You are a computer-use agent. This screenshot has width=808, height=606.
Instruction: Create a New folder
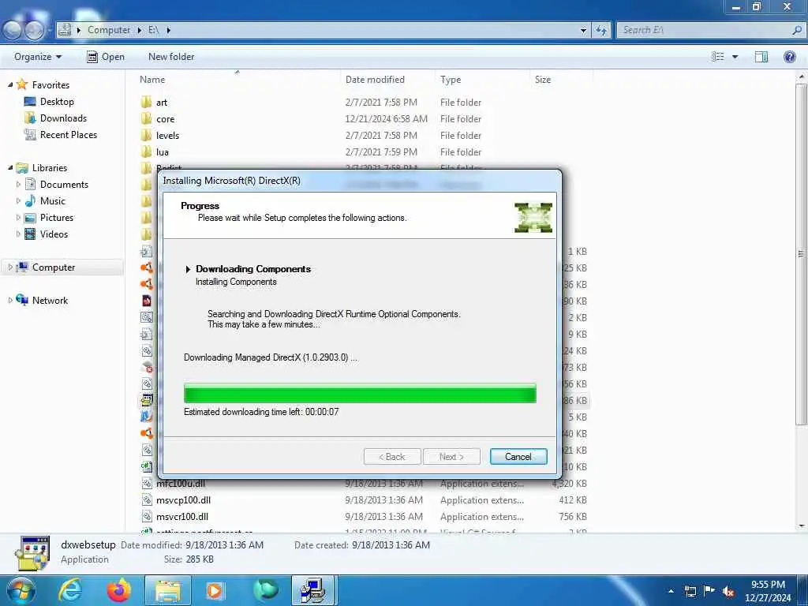click(x=171, y=57)
